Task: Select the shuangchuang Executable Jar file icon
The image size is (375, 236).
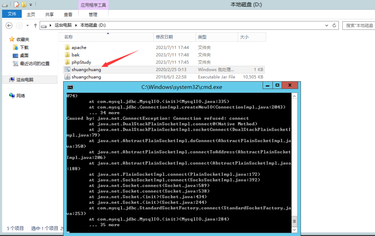Action: click(67, 77)
